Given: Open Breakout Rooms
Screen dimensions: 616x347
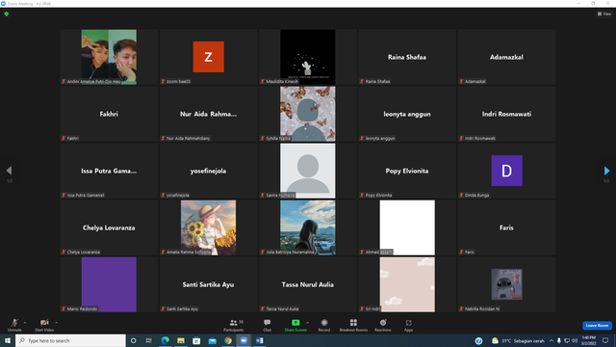Looking at the screenshot, I should (x=353, y=325).
